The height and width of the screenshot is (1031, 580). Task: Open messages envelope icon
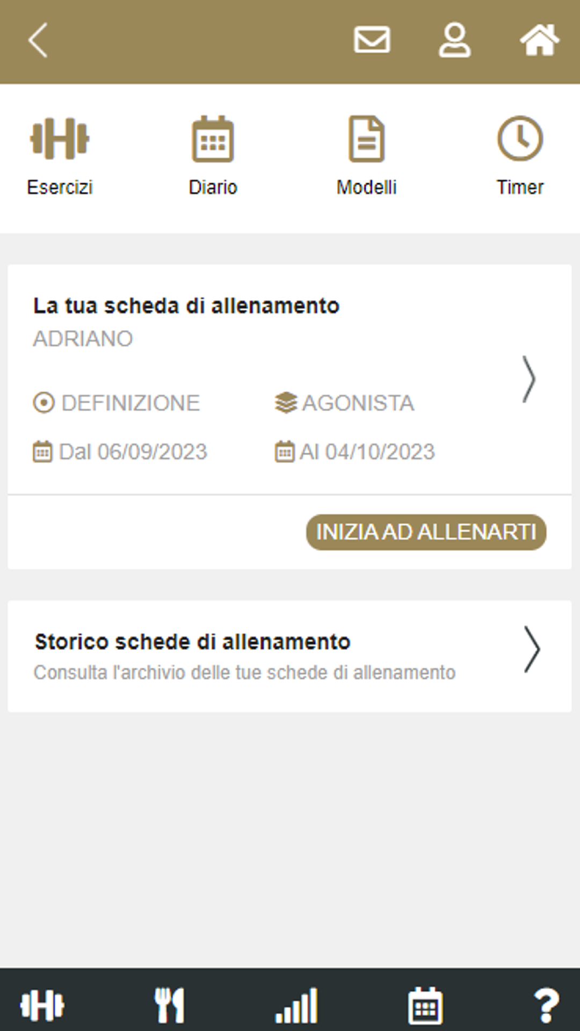coord(372,40)
